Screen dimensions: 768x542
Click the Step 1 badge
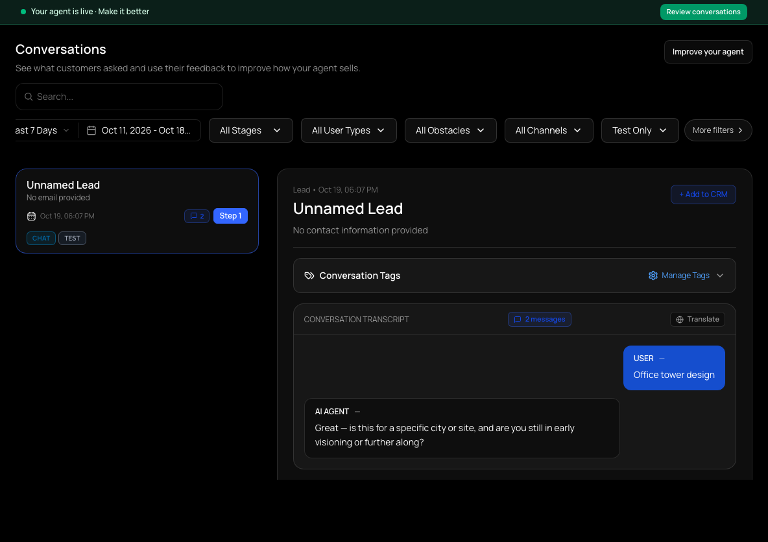click(x=230, y=216)
